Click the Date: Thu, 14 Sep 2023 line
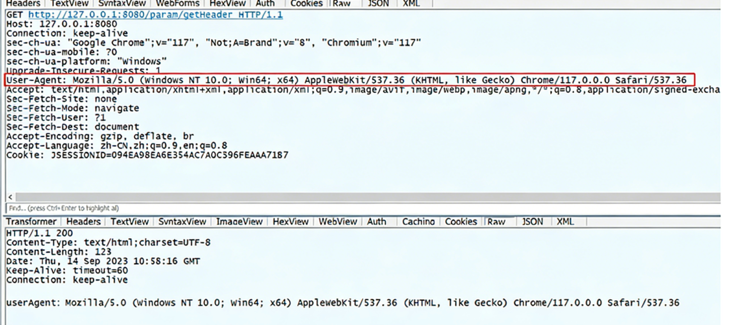The image size is (734, 325). pyautogui.click(x=103, y=261)
